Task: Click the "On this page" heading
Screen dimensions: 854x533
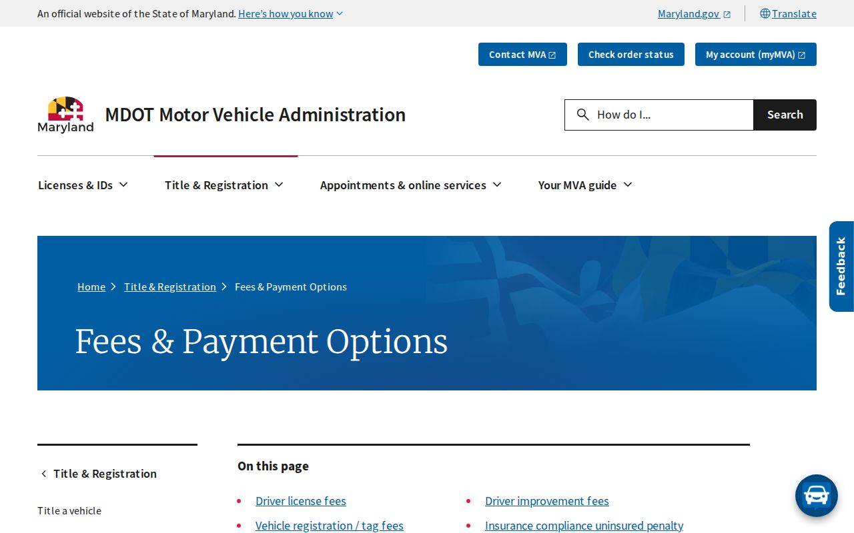Action: pyautogui.click(x=273, y=466)
